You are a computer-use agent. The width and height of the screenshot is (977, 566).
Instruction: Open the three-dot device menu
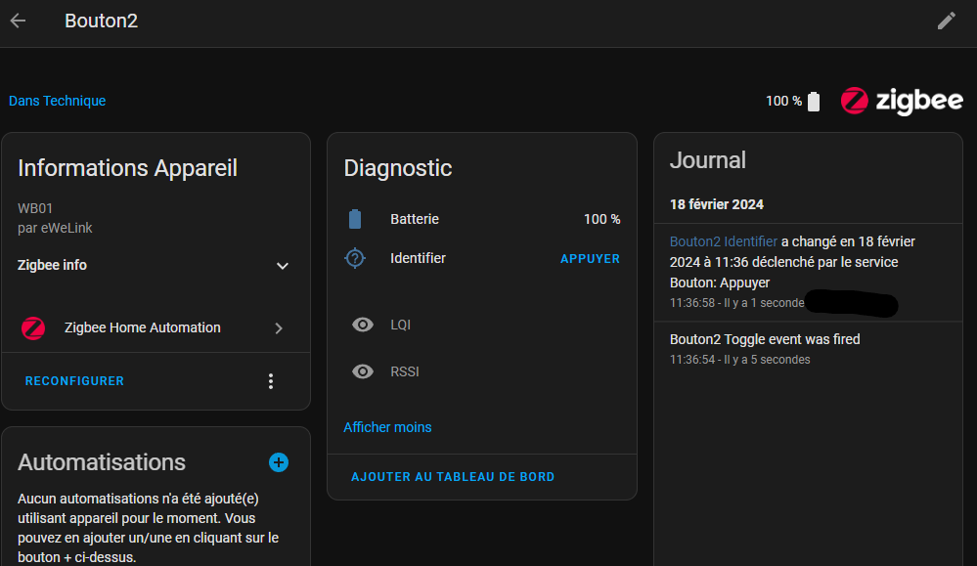[x=272, y=381]
